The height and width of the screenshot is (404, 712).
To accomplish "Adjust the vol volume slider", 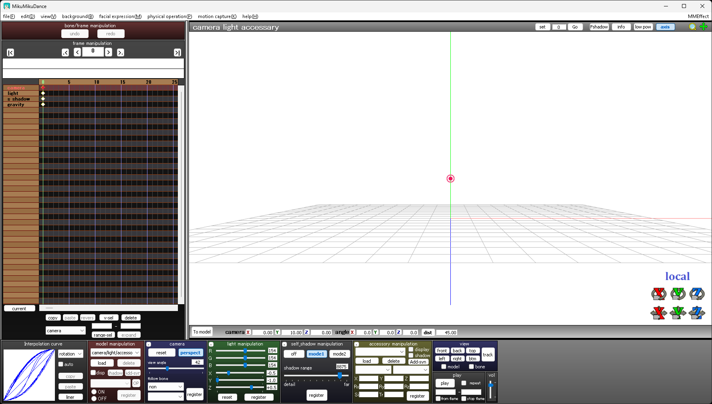I will (x=491, y=389).
